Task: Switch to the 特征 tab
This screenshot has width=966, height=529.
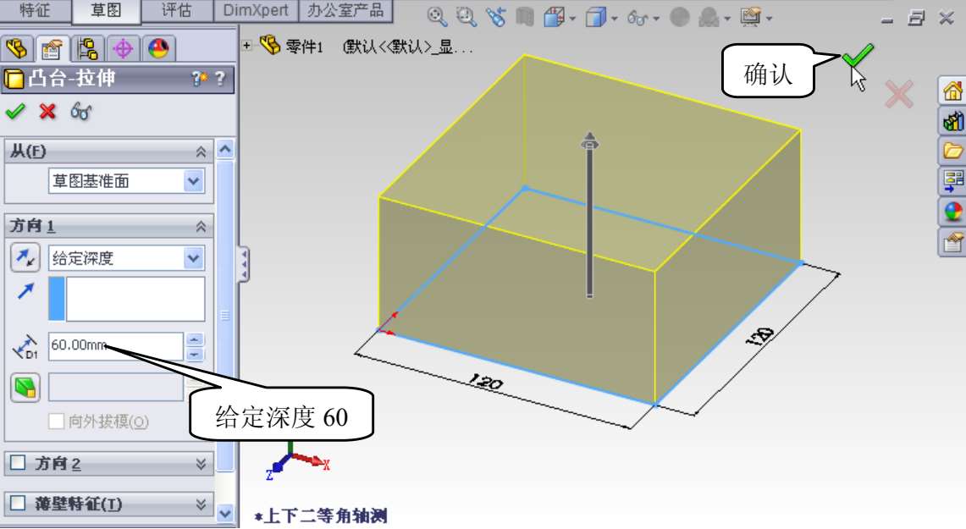Action: click(35, 11)
